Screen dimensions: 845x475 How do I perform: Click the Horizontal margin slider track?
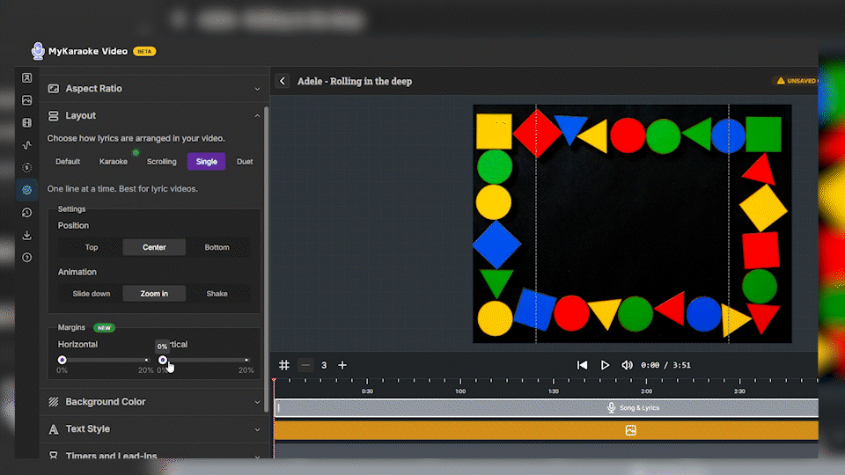coord(105,360)
